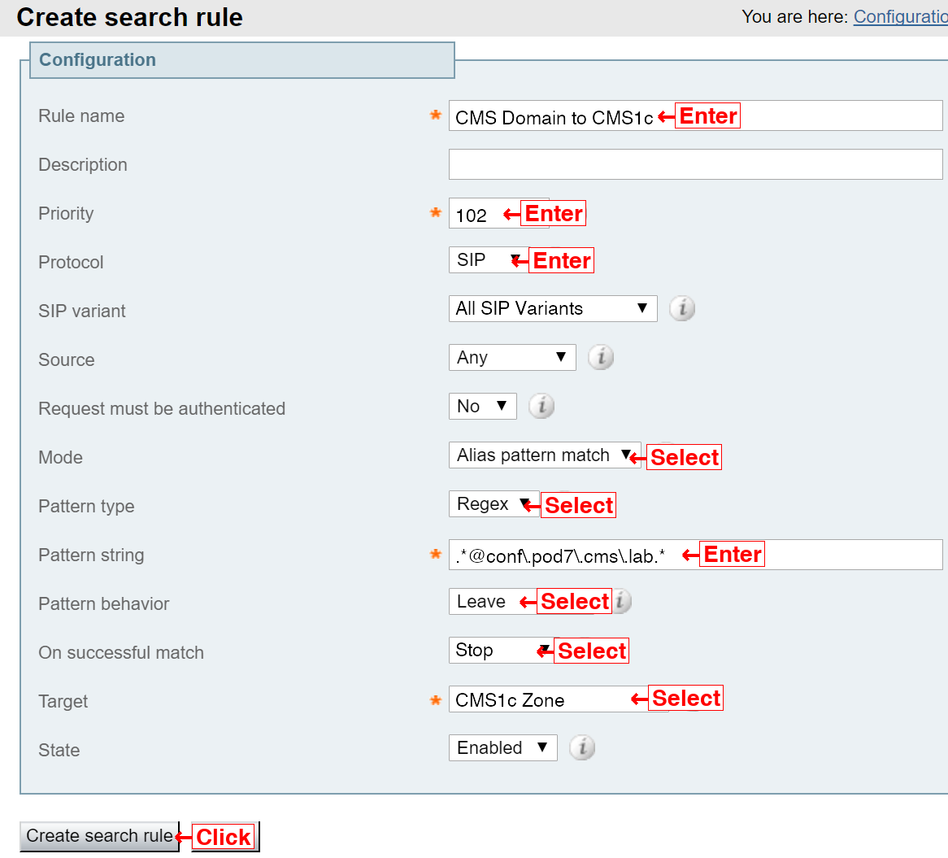Click the Pattern behavior label
This screenshot has height=858, width=948.
coord(103,603)
